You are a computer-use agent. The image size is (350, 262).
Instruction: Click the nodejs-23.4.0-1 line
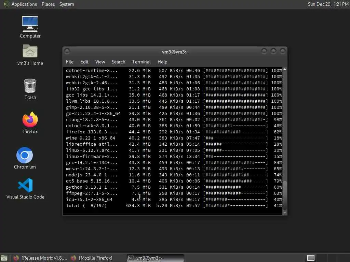(x=174, y=175)
